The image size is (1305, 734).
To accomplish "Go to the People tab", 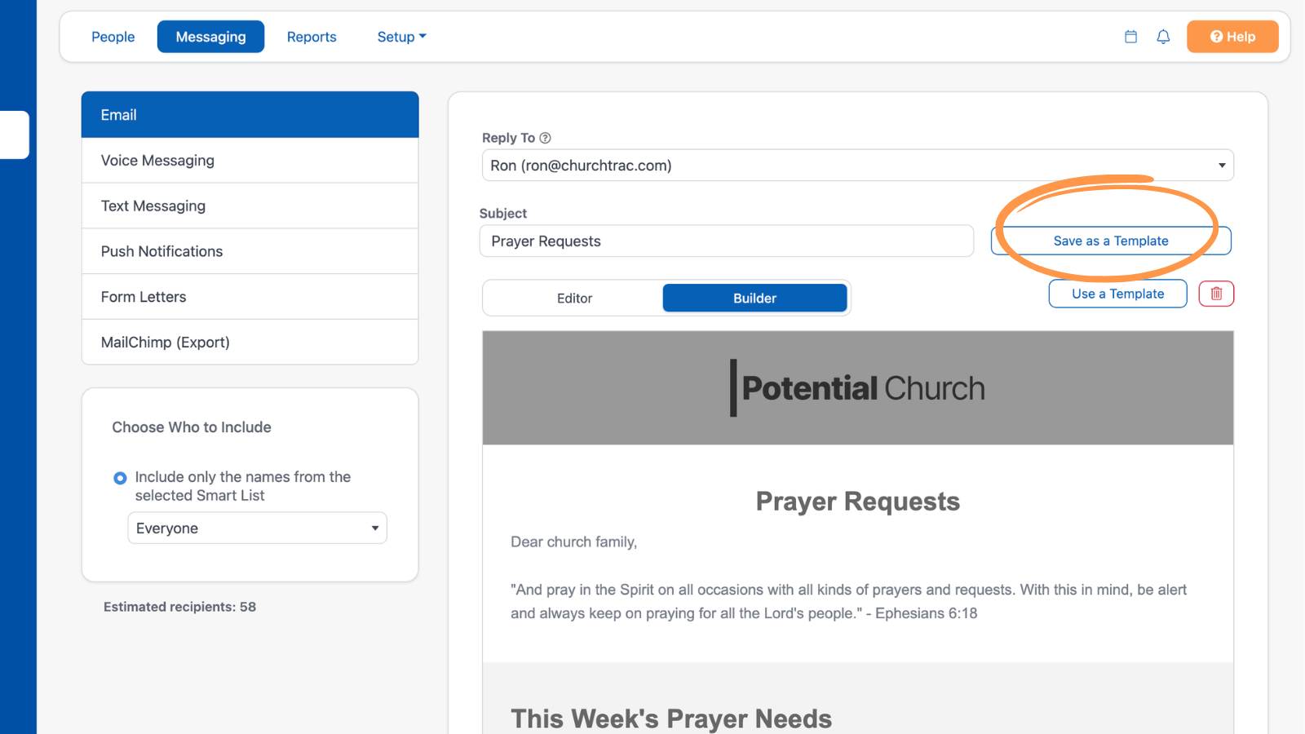I will click(x=113, y=37).
